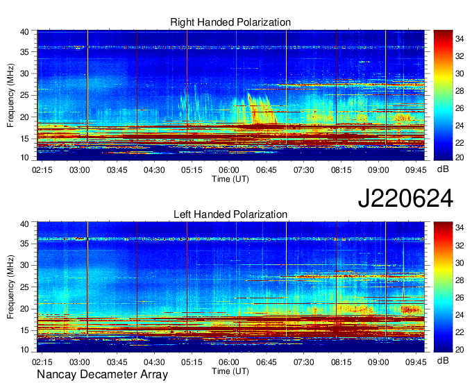
Task: Click the 02:15 time tick under the Right Handed plot
Action: pos(42,170)
